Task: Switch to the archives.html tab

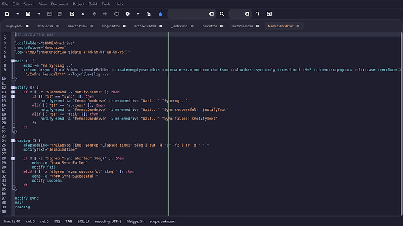Action: (145, 26)
